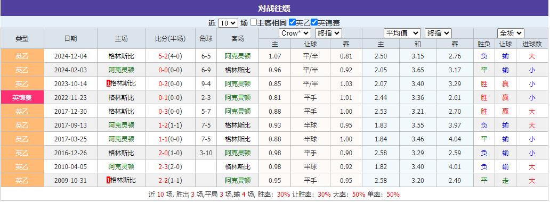Open the Crow* bookmaker dropdown

(x=295, y=33)
